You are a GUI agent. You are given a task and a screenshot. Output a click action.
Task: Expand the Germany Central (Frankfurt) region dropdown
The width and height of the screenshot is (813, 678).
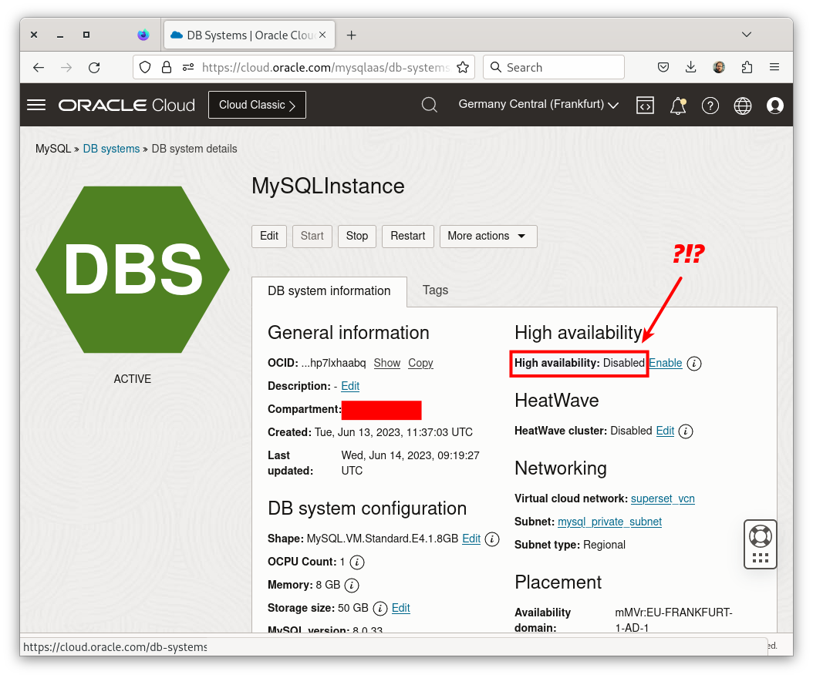538,105
